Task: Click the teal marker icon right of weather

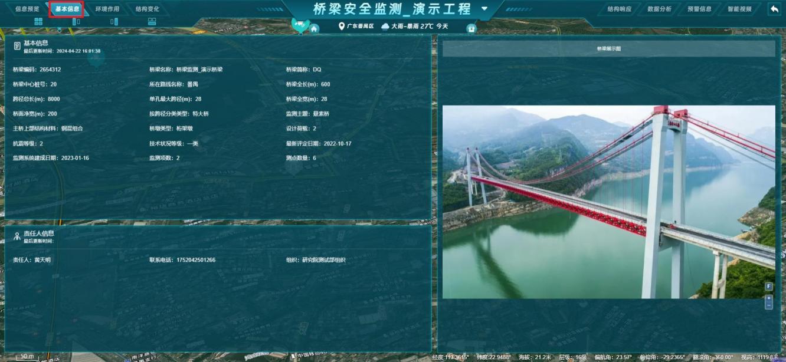Action: pyautogui.click(x=471, y=28)
